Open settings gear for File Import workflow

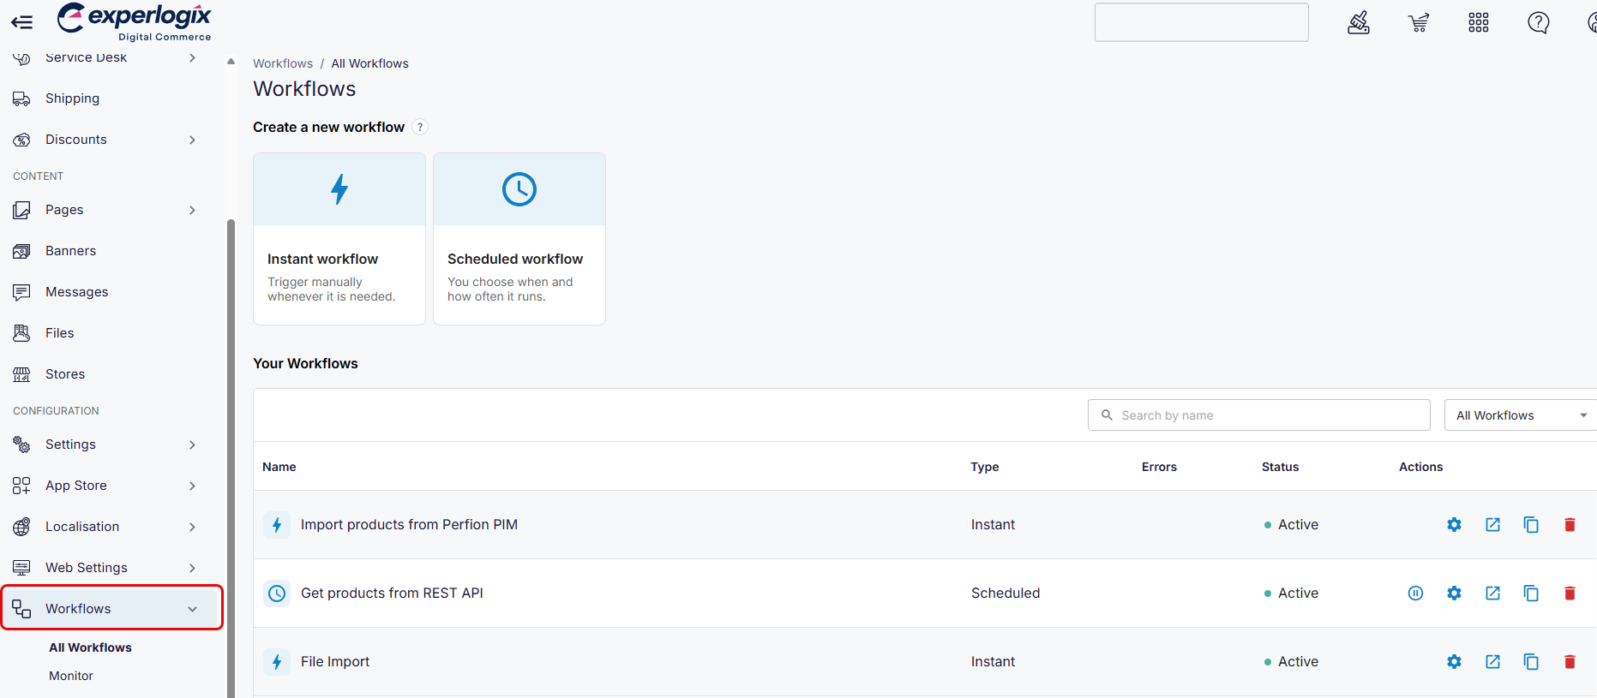click(1454, 661)
